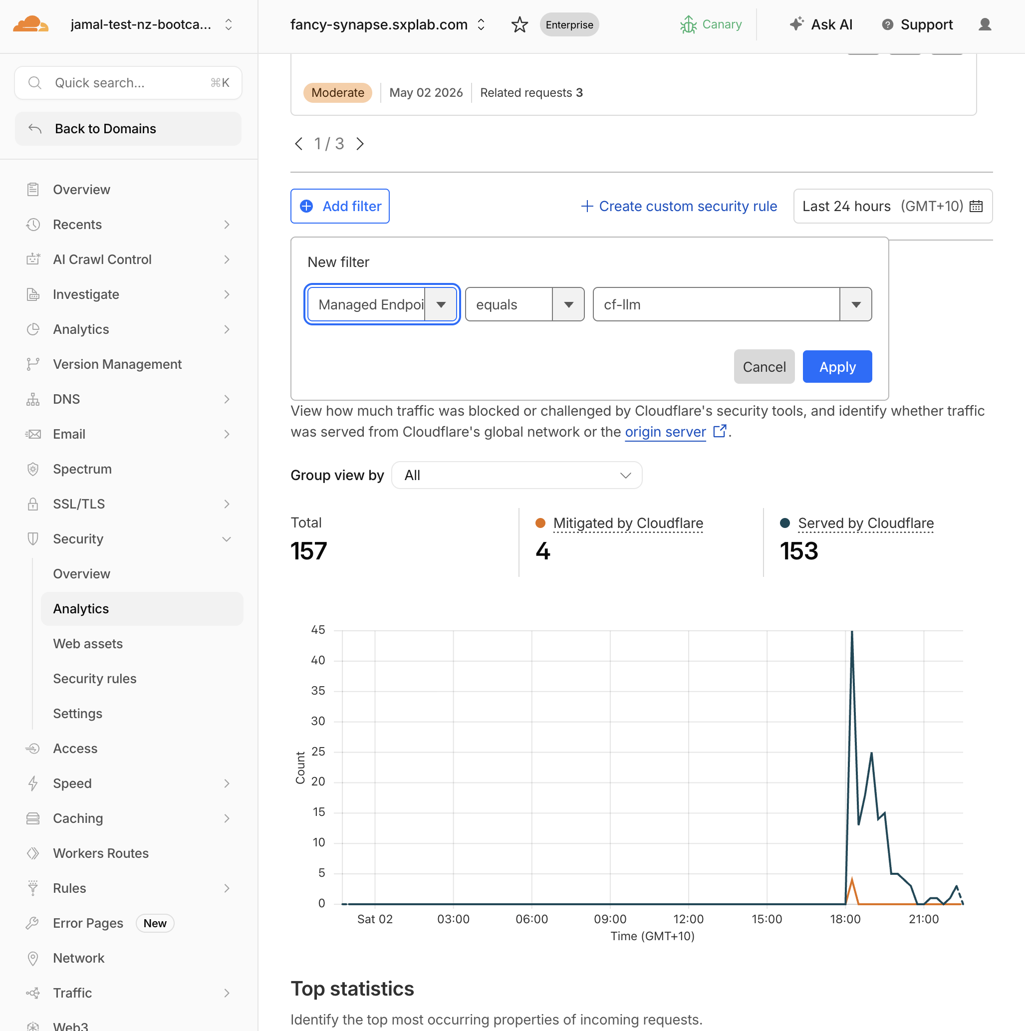This screenshot has height=1031, width=1025.
Task: Click Create custom security rule link
Action: pos(679,206)
